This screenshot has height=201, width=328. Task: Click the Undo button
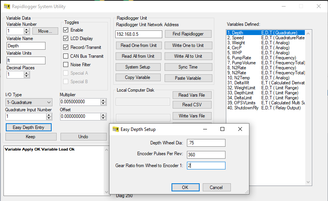84,137
